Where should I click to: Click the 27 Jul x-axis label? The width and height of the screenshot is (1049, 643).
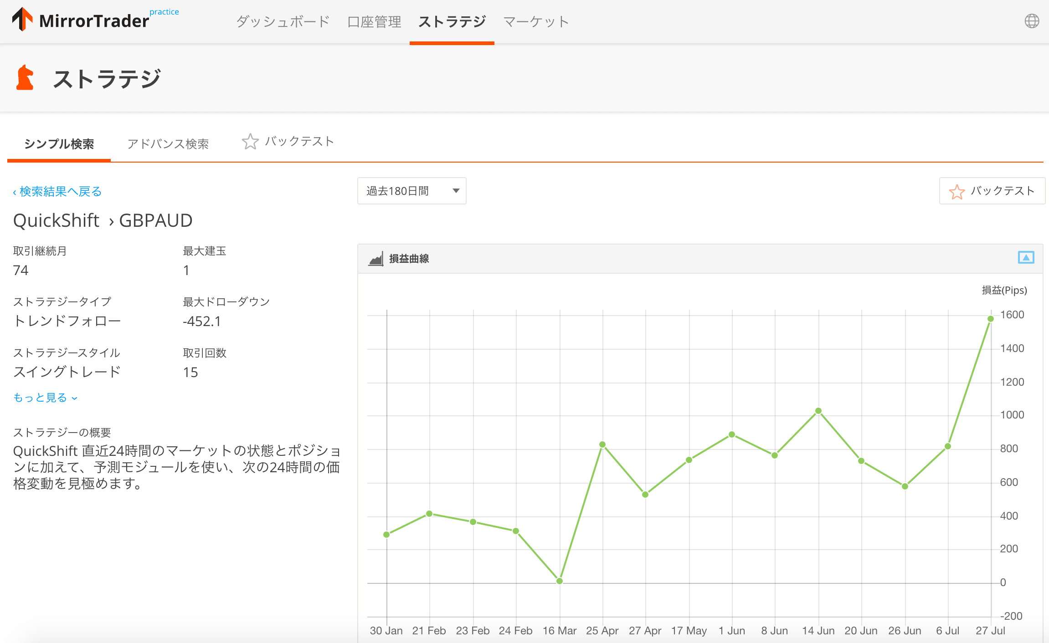[x=990, y=631]
